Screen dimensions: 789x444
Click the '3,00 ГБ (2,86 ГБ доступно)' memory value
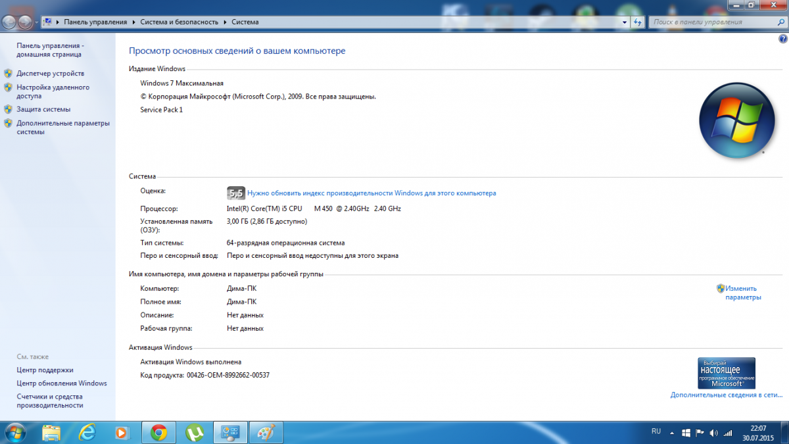(267, 222)
